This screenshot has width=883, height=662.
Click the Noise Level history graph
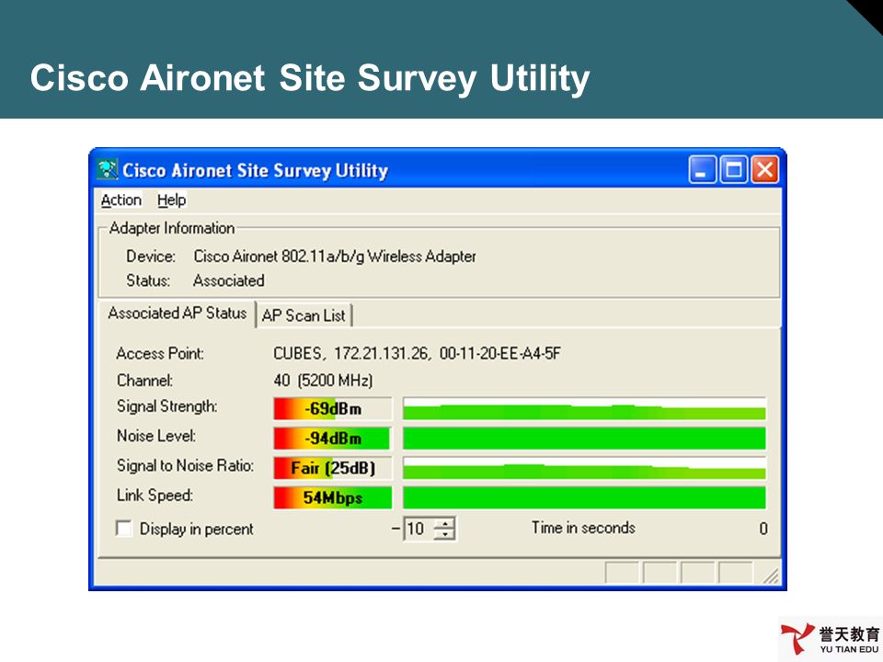pyautogui.click(x=585, y=439)
